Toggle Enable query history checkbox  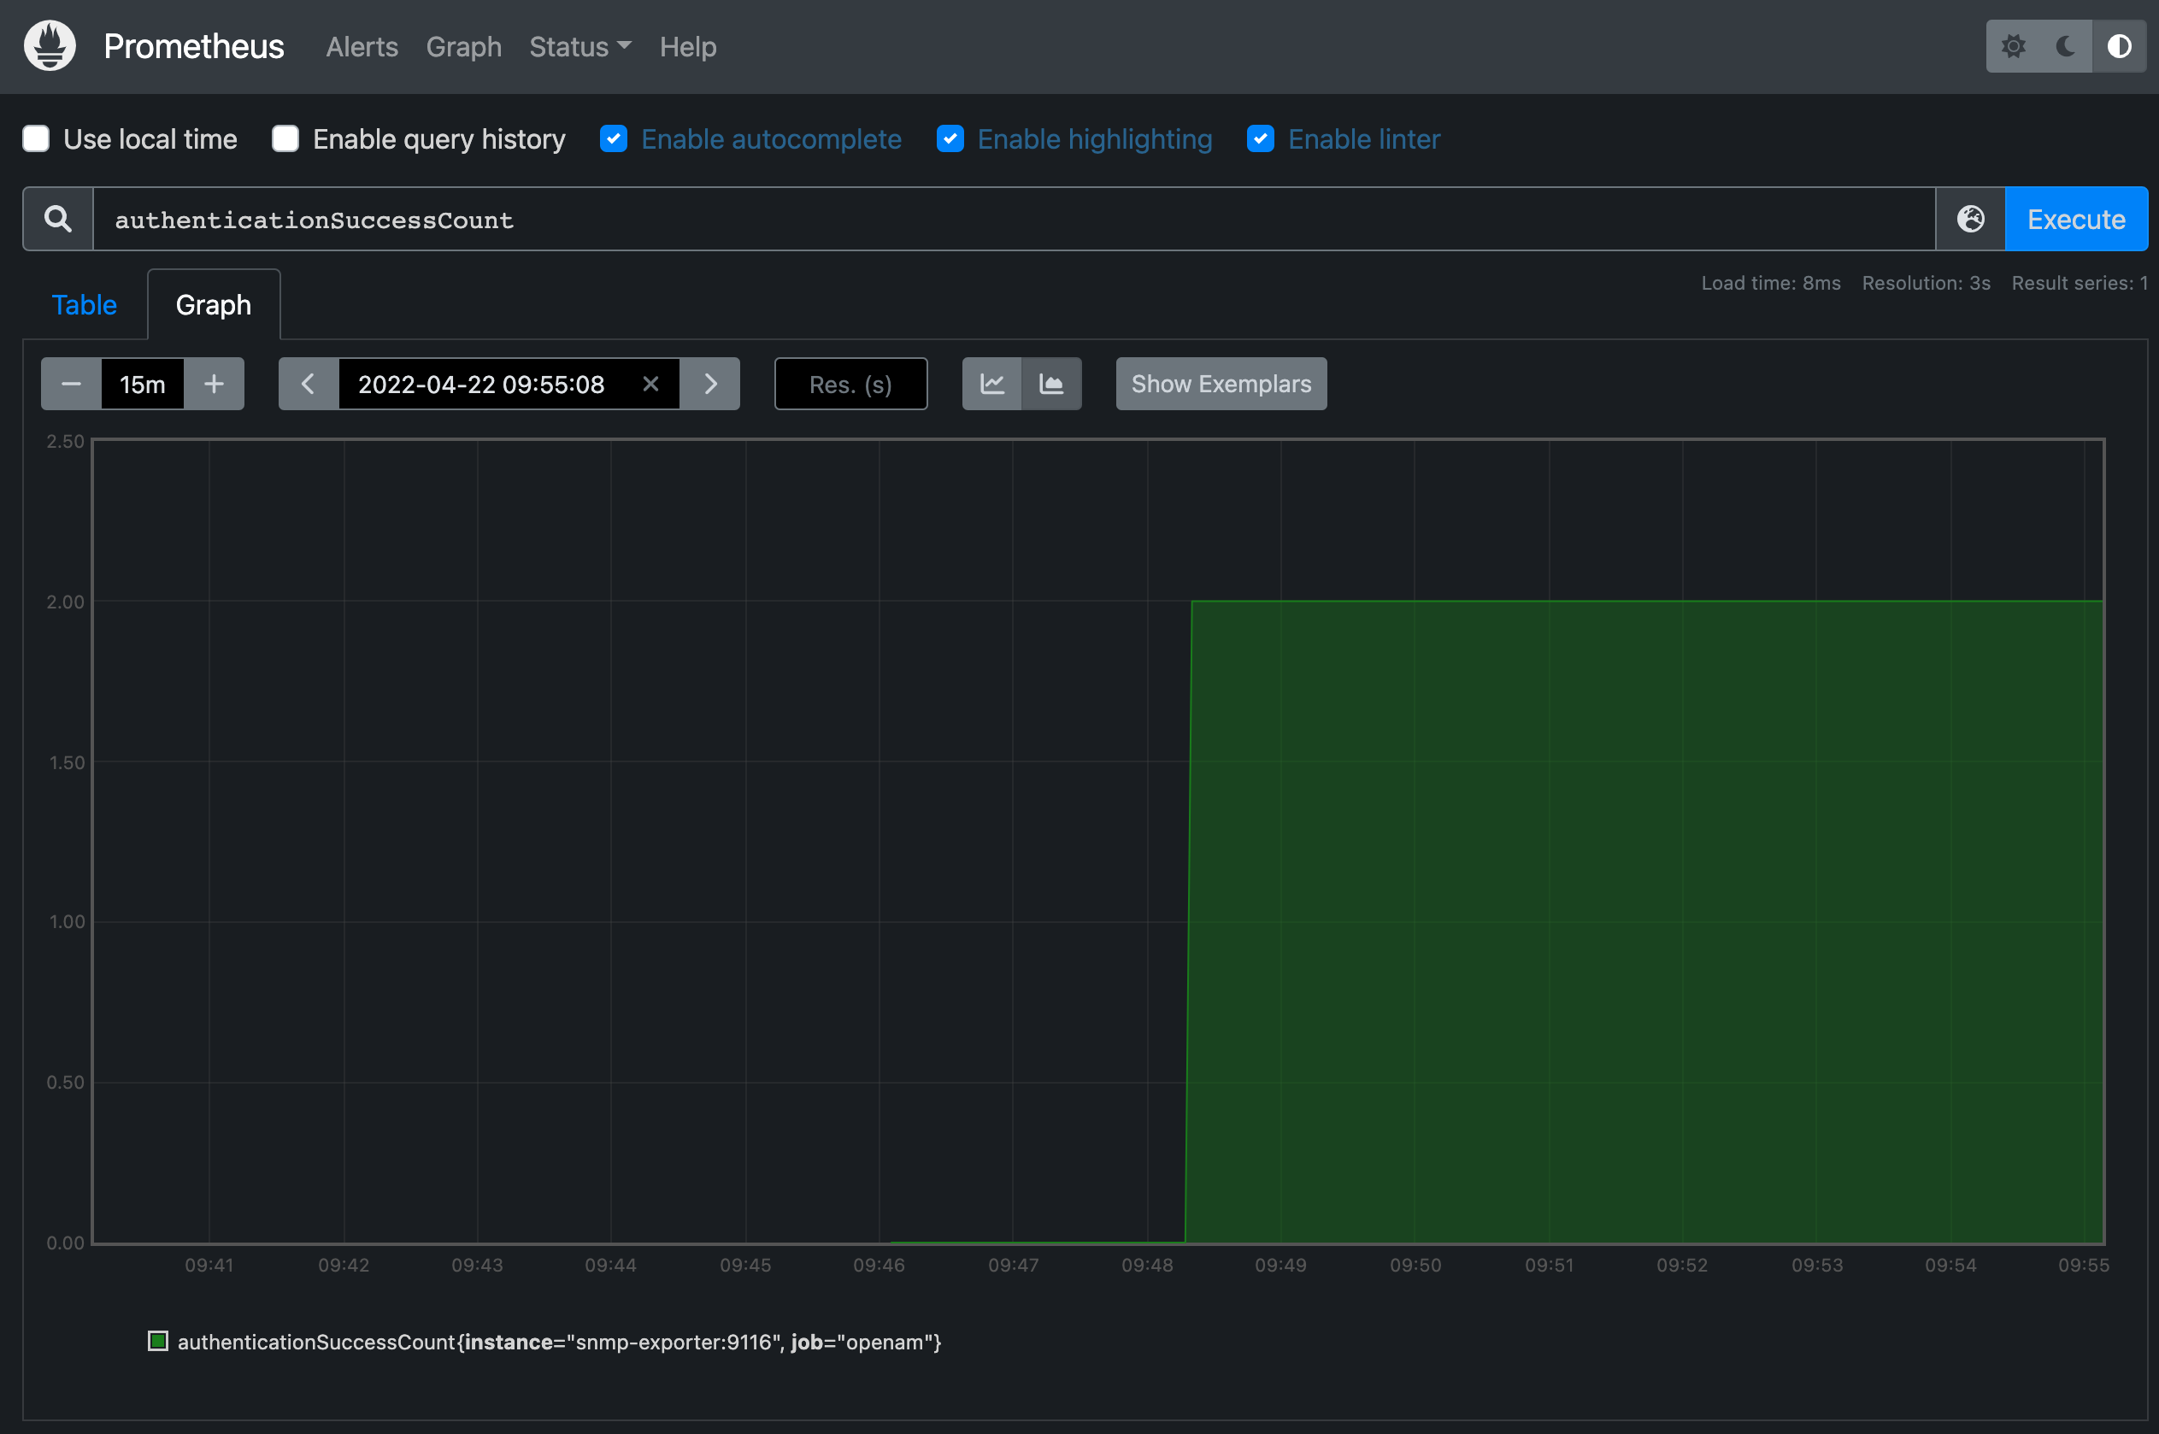[x=285, y=139]
